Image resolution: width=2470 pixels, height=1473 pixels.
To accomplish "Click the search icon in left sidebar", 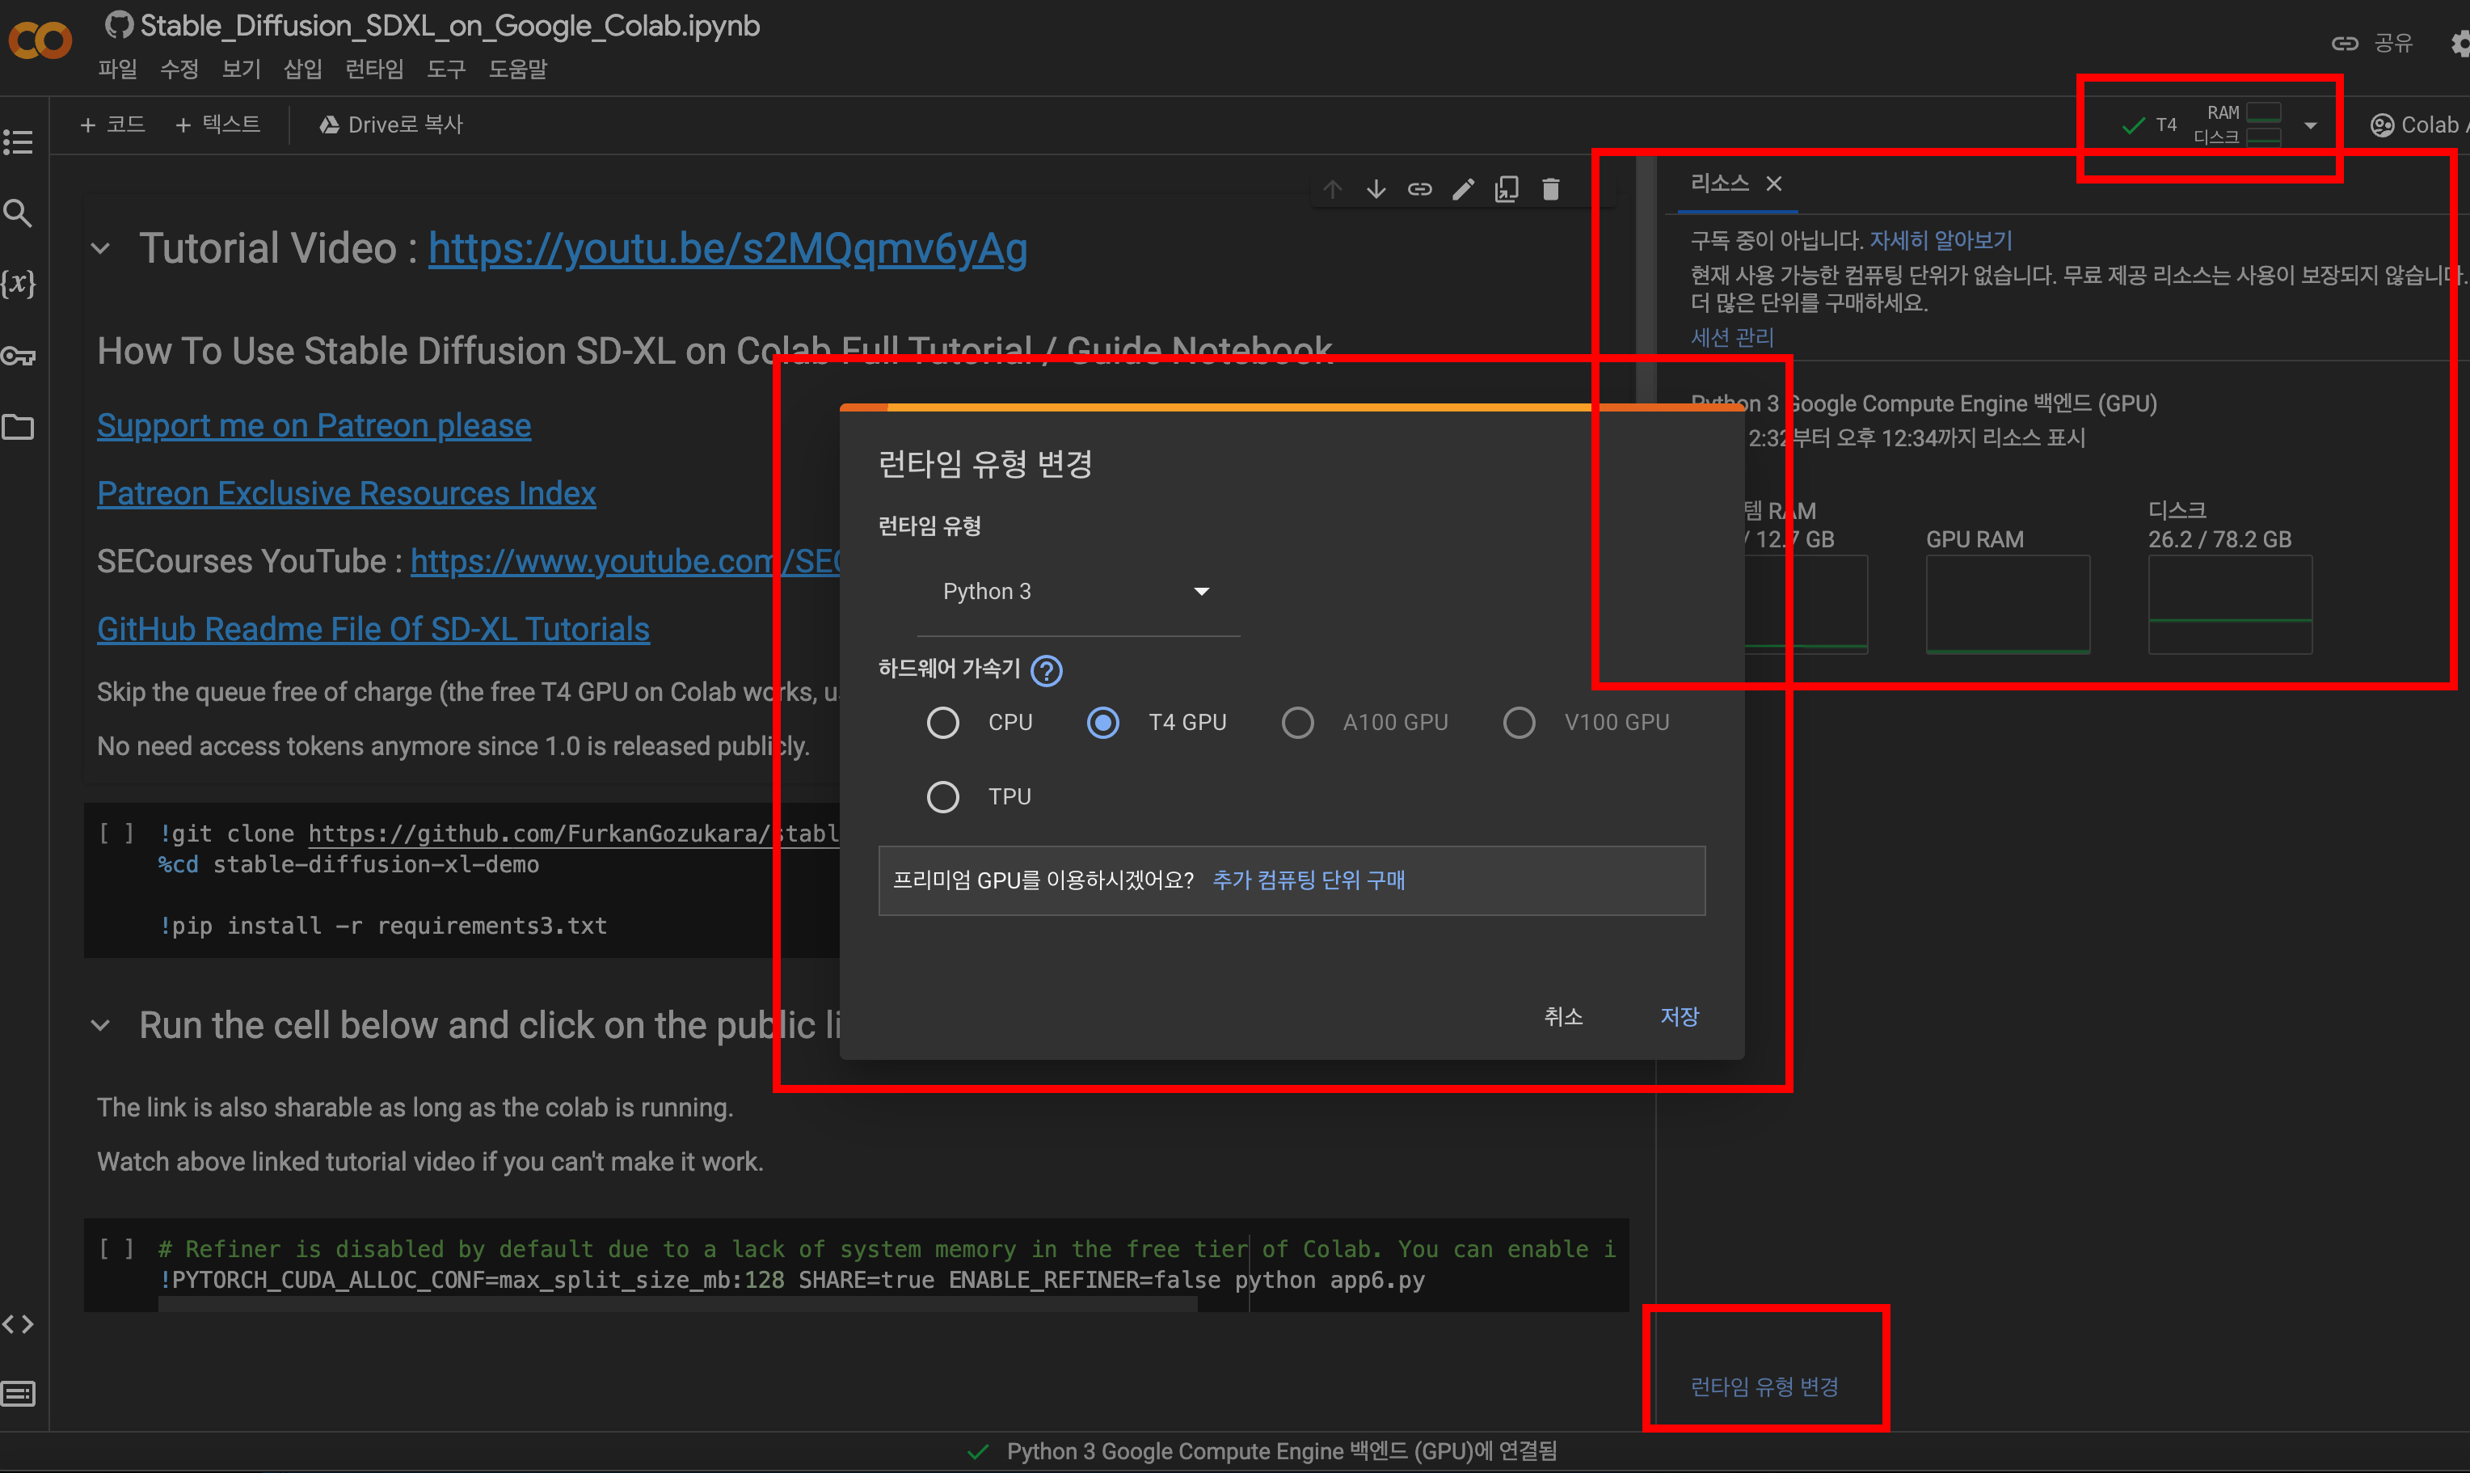I will click(x=18, y=213).
